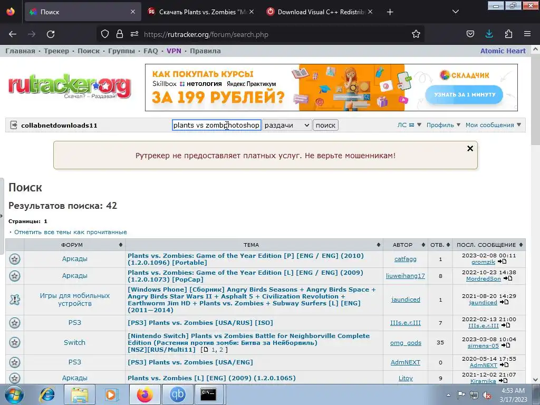This screenshot has height=405, width=540.
Task: Open the Трекер menu link
Action: pyautogui.click(x=56, y=51)
